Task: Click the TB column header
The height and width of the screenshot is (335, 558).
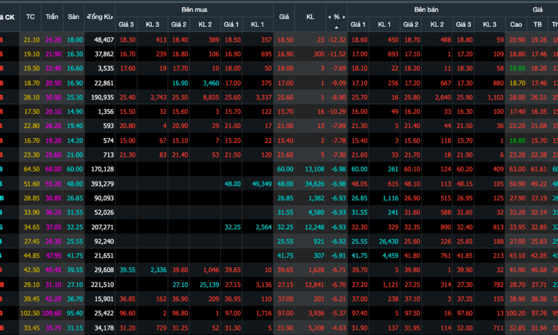Action: [x=537, y=24]
